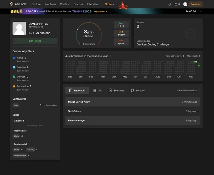
Task: Click the Hard 0/888 stat box
Action: 121,42
